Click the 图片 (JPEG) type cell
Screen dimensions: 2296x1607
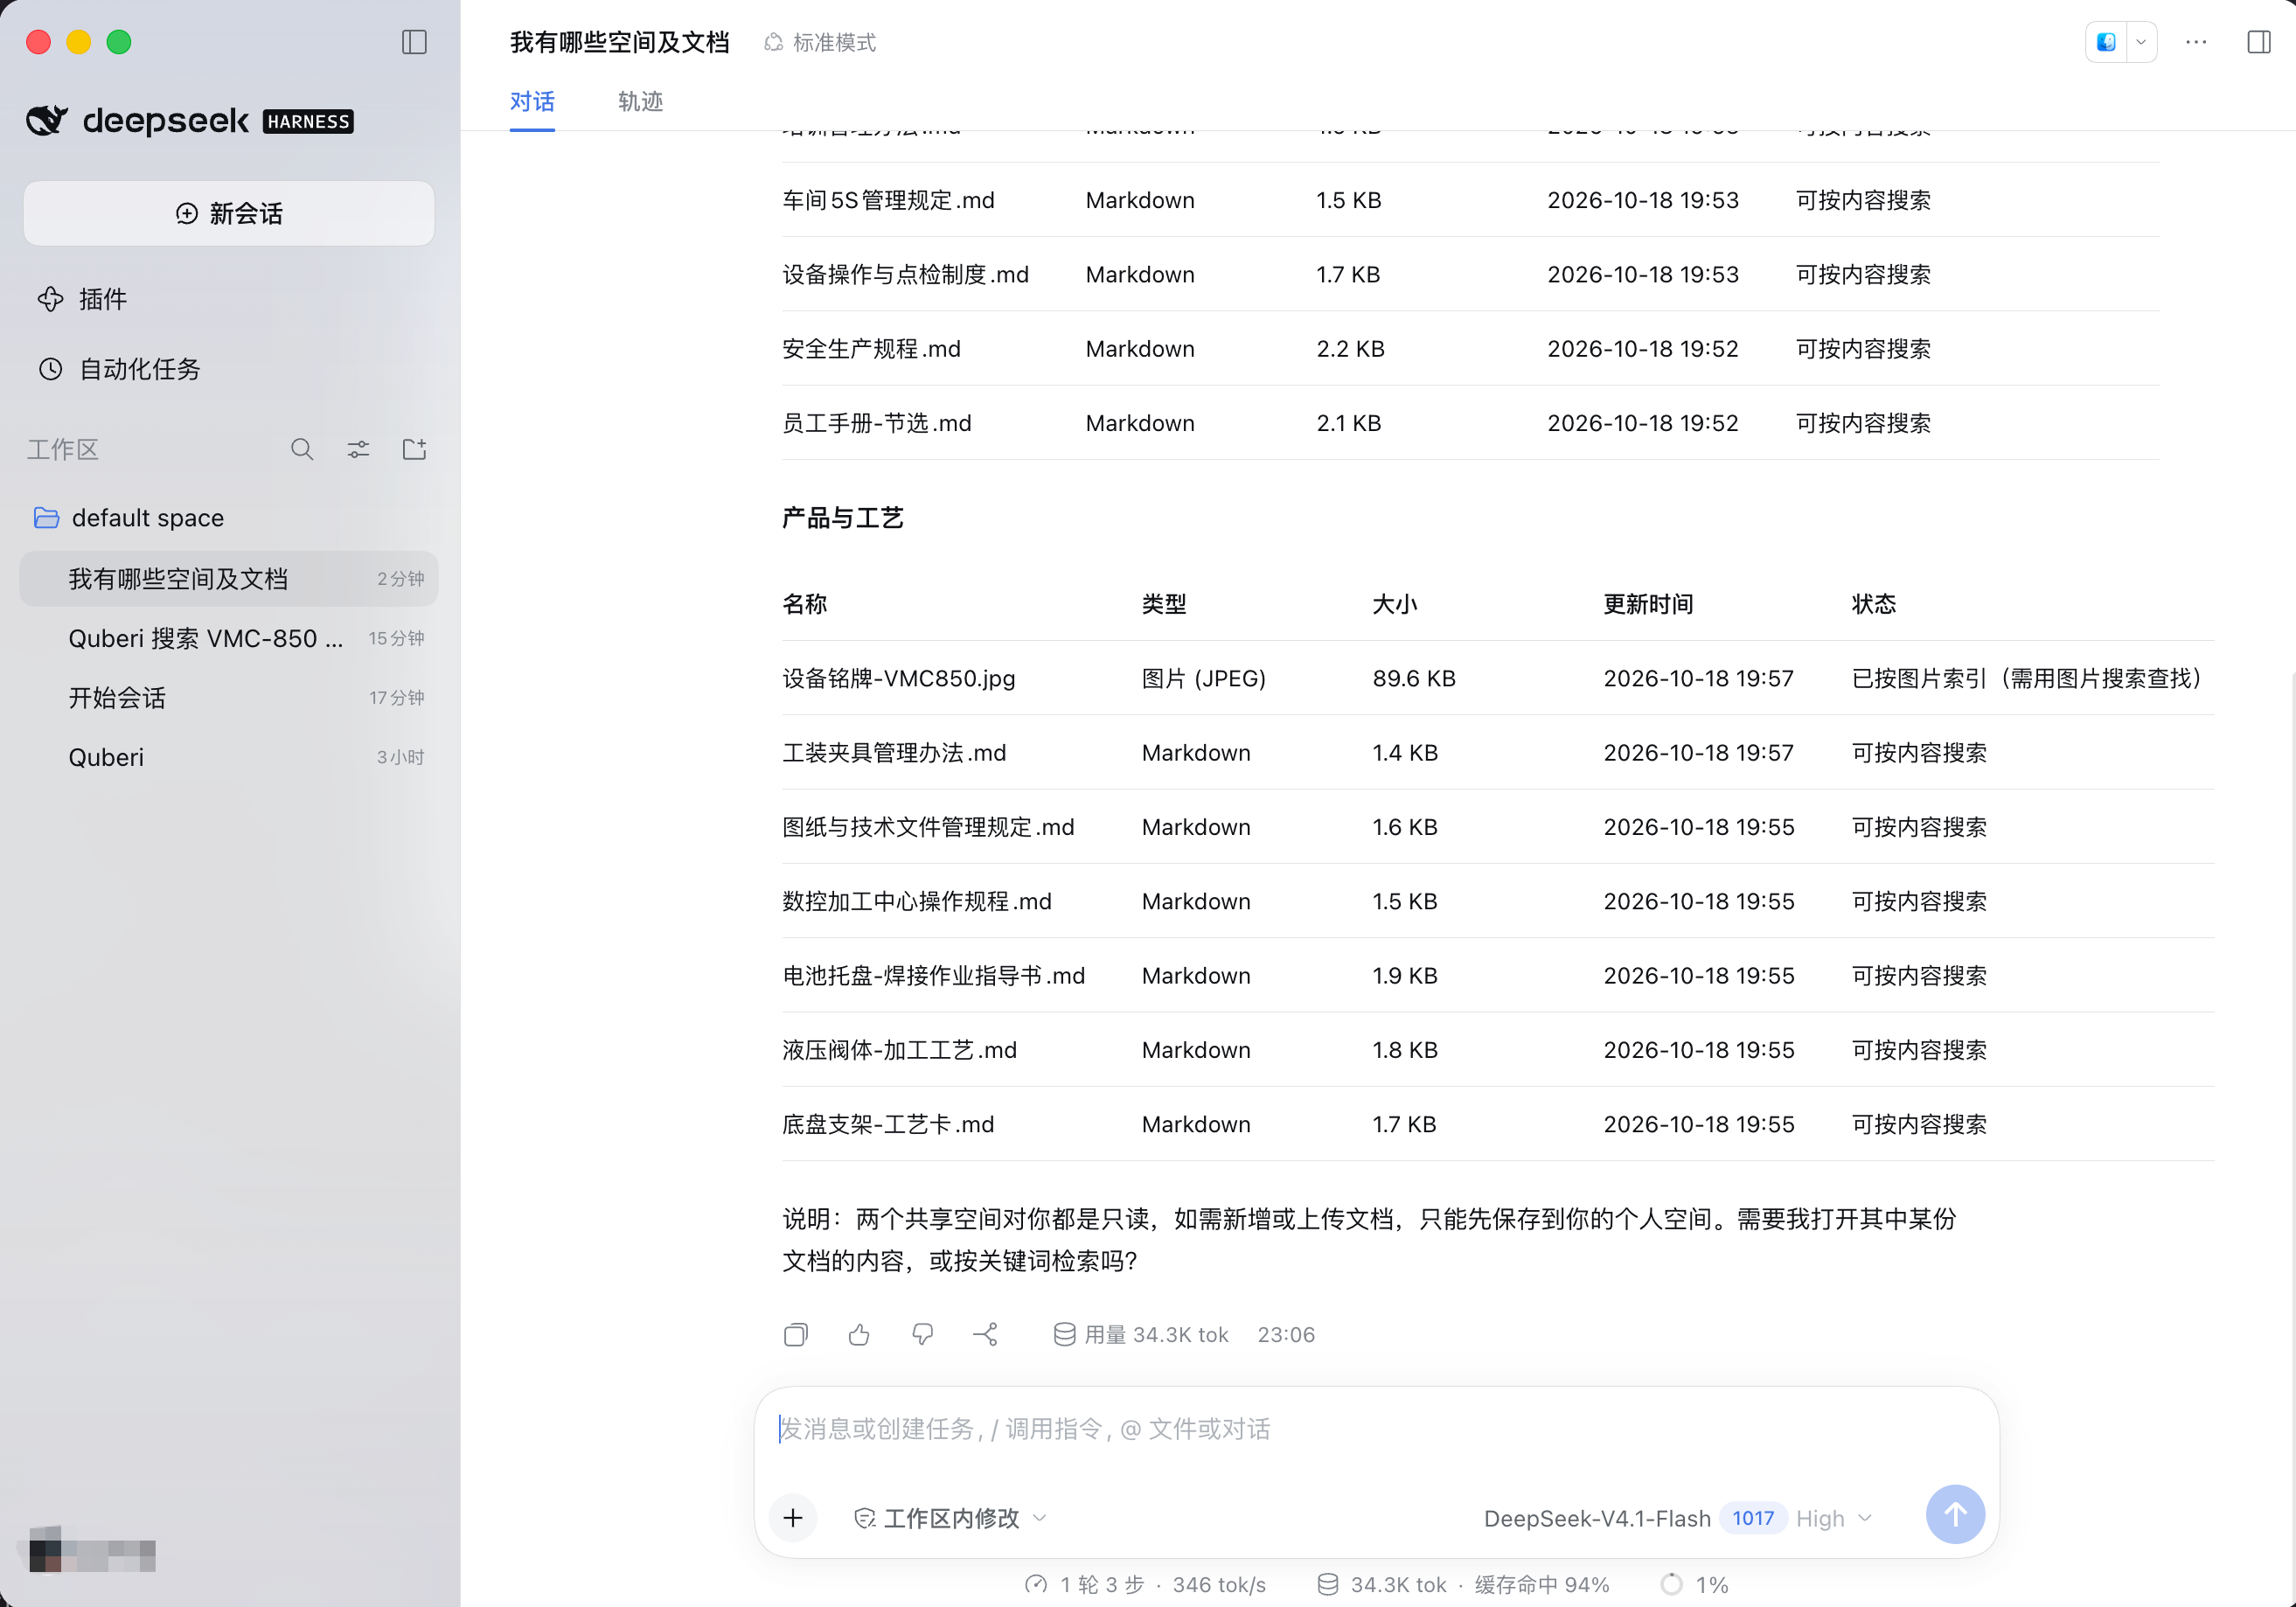click(1204, 679)
